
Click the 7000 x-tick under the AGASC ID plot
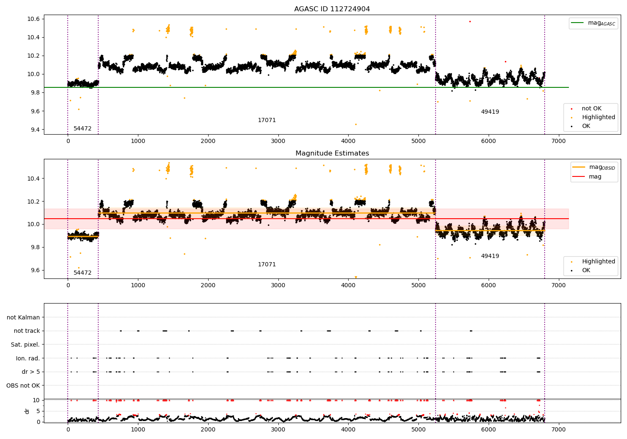pyautogui.click(x=558, y=141)
